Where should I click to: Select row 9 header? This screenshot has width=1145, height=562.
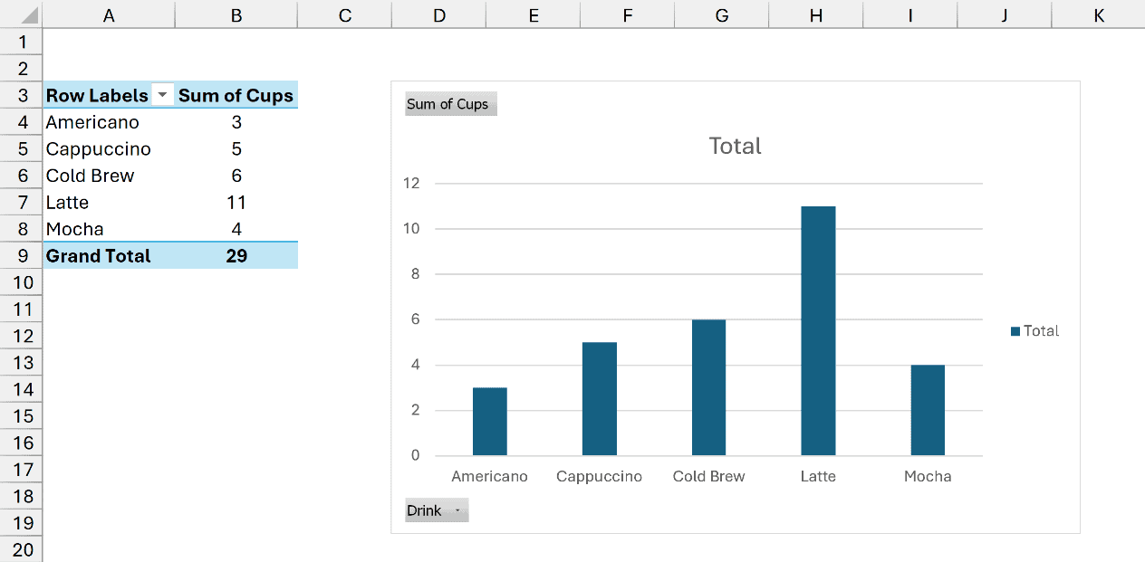click(x=21, y=255)
